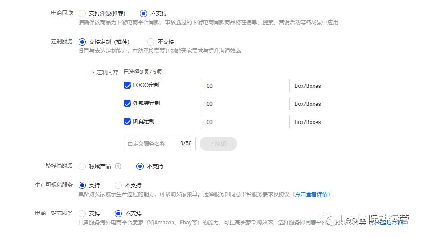This screenshot has width=423, height=238.
Task: Click the 定制服务 label
Action: coord(62,41)
